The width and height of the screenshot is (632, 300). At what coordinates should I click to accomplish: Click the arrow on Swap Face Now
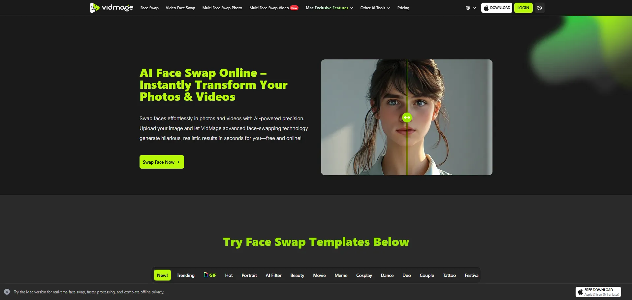point(179,162)
